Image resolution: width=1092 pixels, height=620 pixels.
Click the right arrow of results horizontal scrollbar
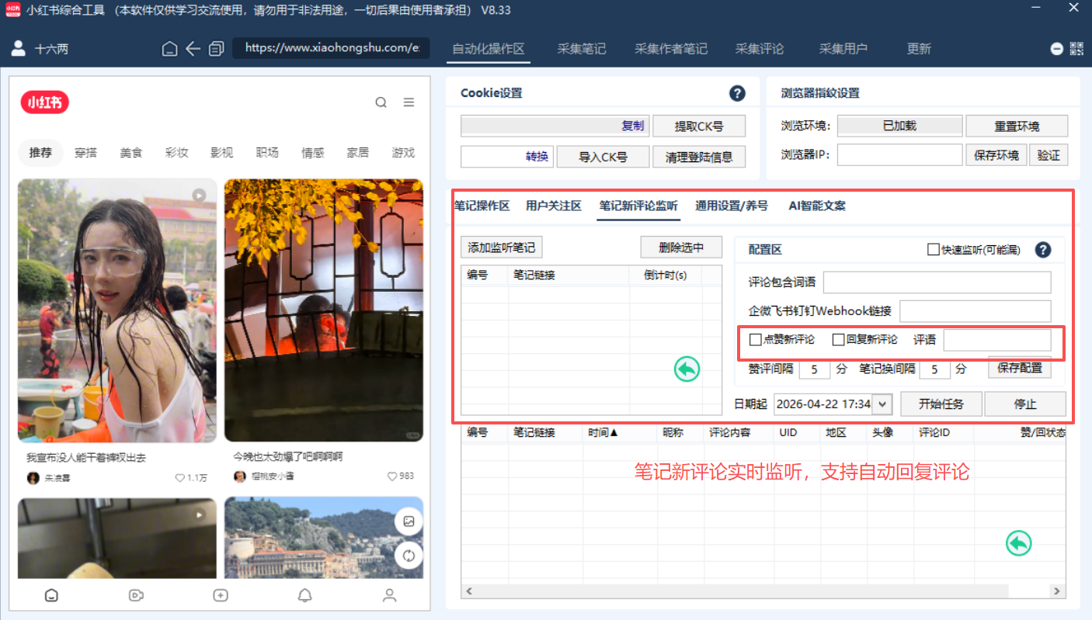1057,591
